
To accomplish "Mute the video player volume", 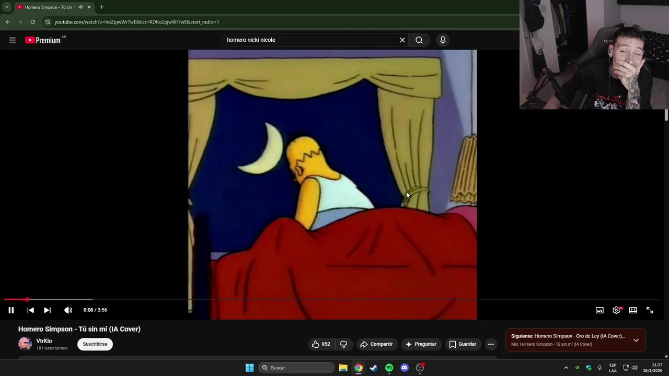I will click(68, 310).
